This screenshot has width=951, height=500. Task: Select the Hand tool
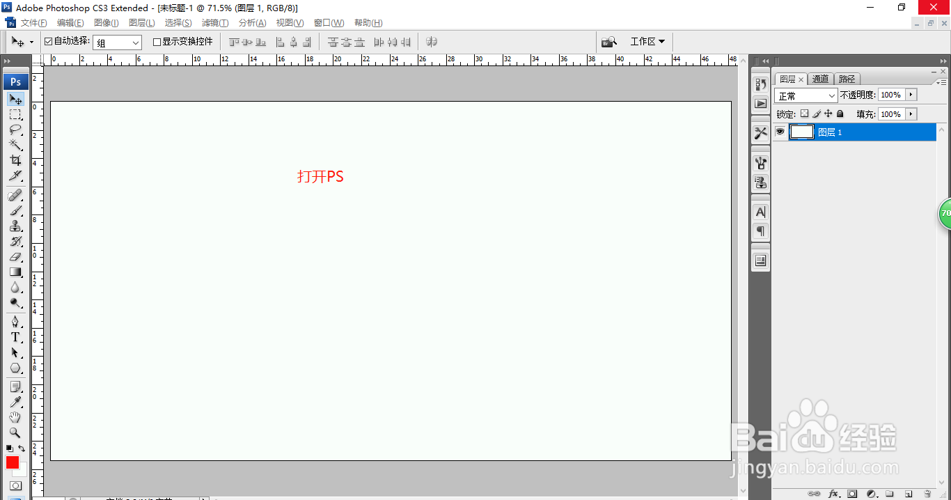coord(15,417)
